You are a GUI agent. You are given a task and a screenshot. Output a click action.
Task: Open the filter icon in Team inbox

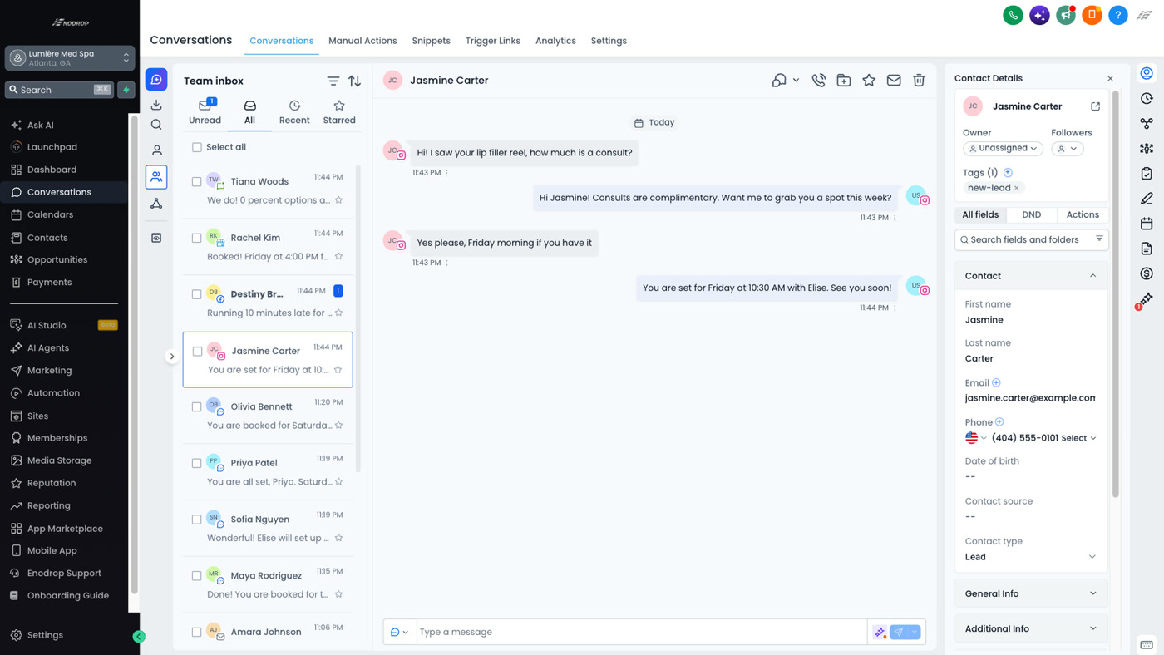(333, 81)
